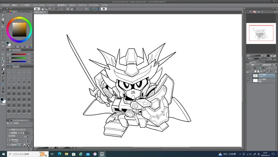This screenshot has height=157, width=278.
Task: Select the Operation object tool
Action: tap(3, 23)
